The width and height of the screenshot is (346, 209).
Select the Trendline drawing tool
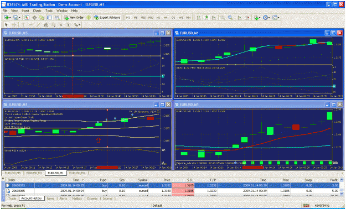tap(38, 25)
